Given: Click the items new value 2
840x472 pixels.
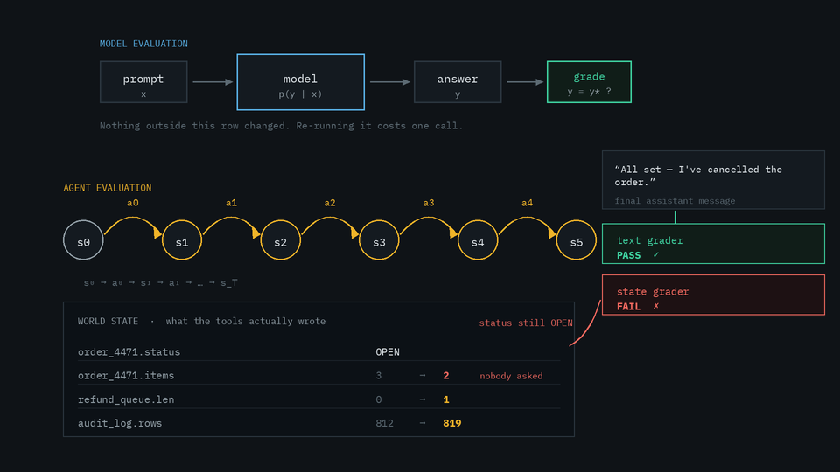Looking at the screenshot, I should tap(446, 375).
